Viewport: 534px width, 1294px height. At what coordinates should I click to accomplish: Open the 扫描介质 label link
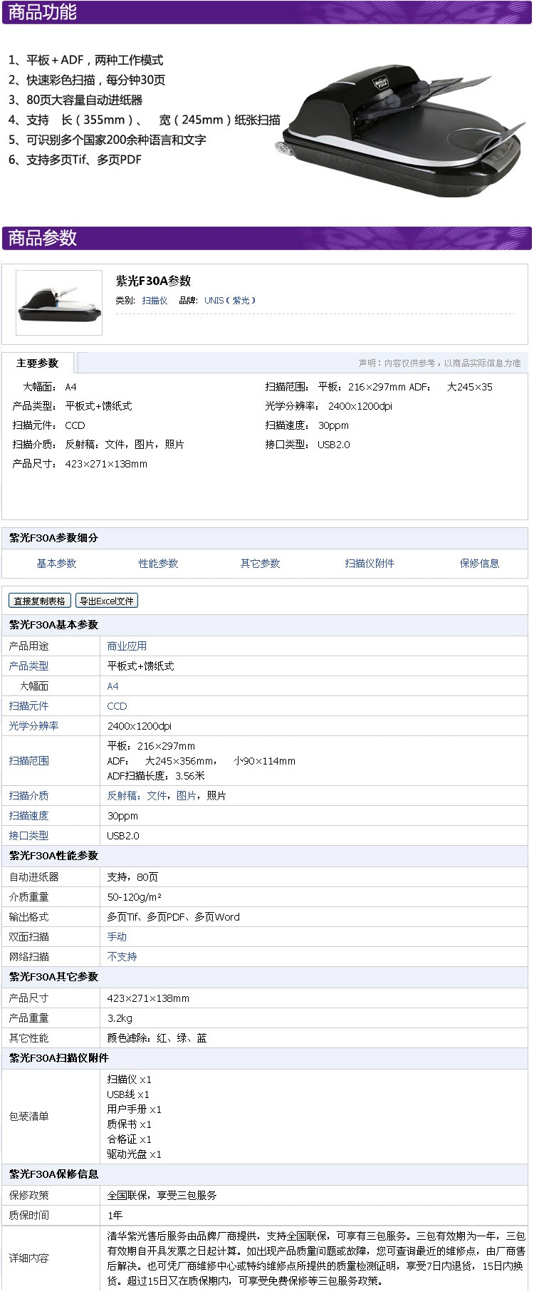point(29,796)
